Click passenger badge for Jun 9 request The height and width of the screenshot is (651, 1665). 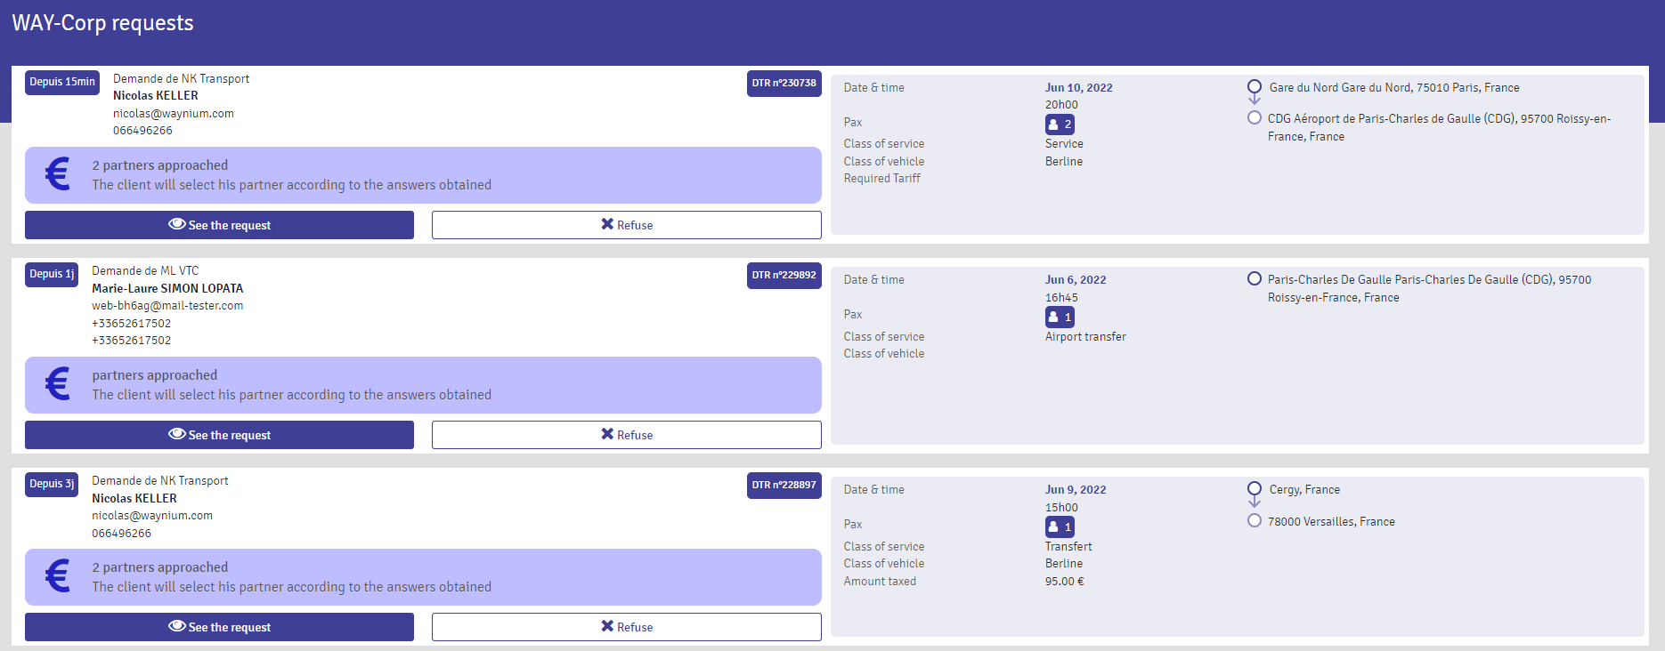click(x=1060, y=527)
